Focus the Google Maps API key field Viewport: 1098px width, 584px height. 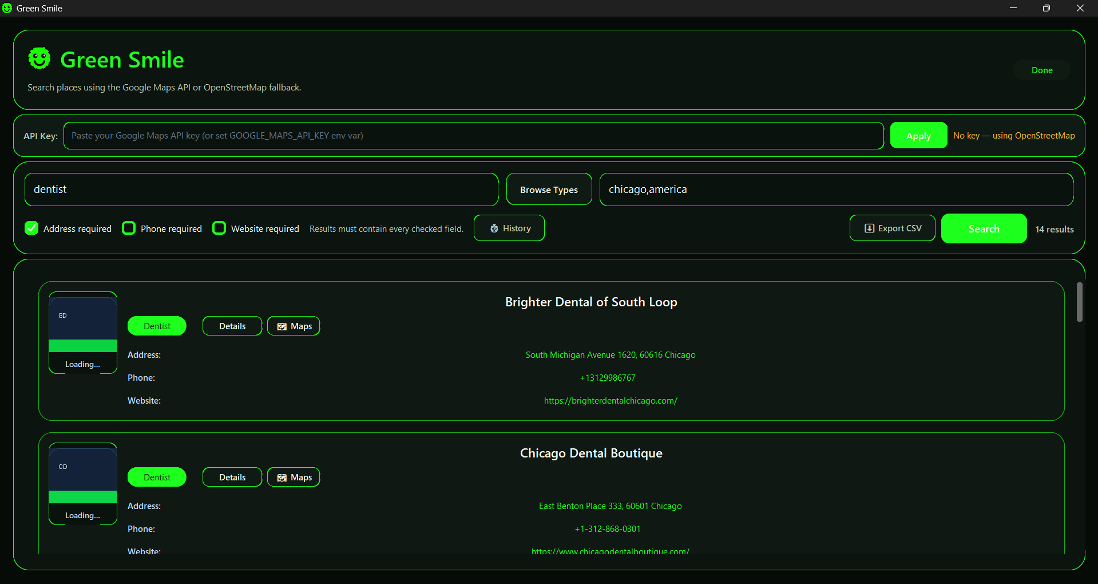[x=474, y=136]
